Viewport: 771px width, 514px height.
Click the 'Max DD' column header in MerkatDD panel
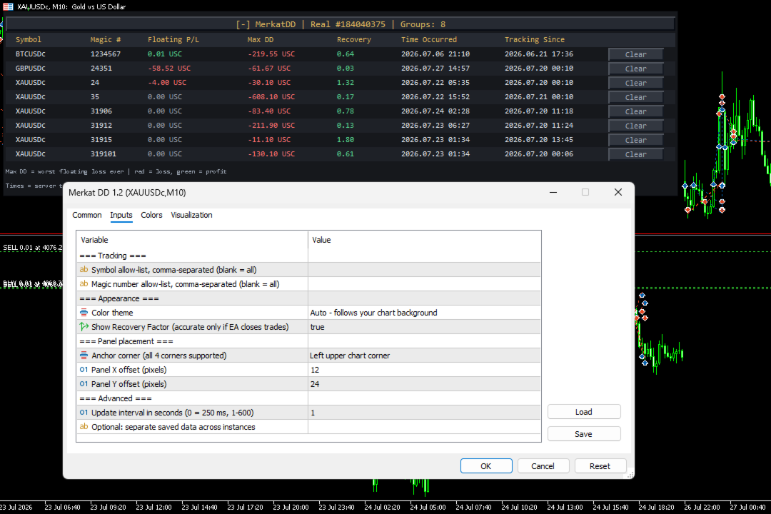click(x=260, y=40)
